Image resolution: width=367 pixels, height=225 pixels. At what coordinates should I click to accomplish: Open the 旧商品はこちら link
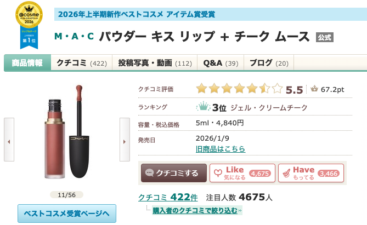(221, 149)
